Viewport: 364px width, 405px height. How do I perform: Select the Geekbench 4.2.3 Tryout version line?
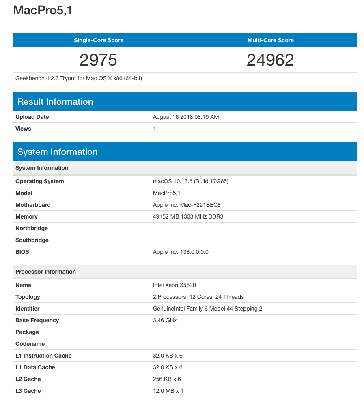click(x=79, y=79)
